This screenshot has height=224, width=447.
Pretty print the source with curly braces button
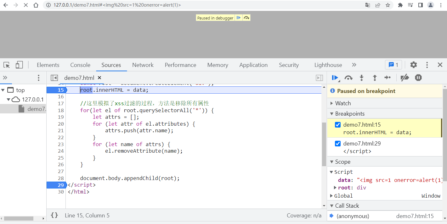[54, 215]
